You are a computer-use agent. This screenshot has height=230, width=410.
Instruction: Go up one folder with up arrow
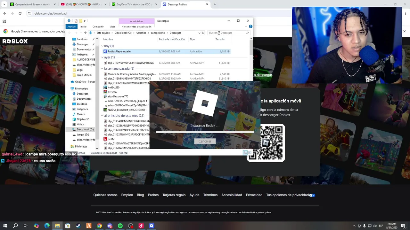[x=85, y=33]
